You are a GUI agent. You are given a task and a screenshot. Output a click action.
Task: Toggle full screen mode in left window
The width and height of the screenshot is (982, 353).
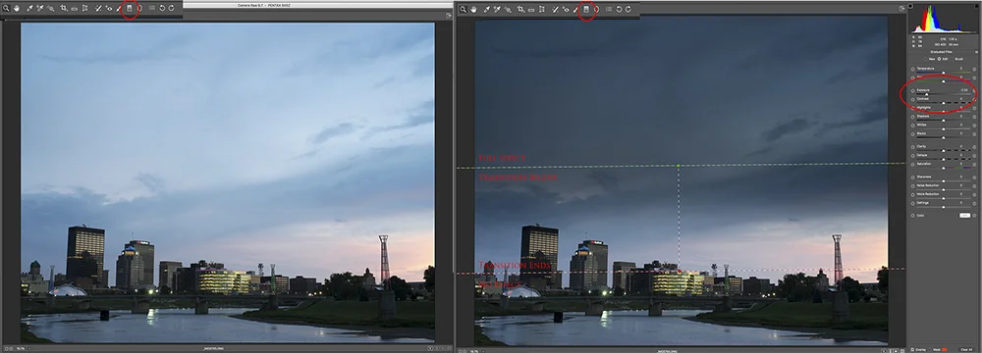point(449,15)
